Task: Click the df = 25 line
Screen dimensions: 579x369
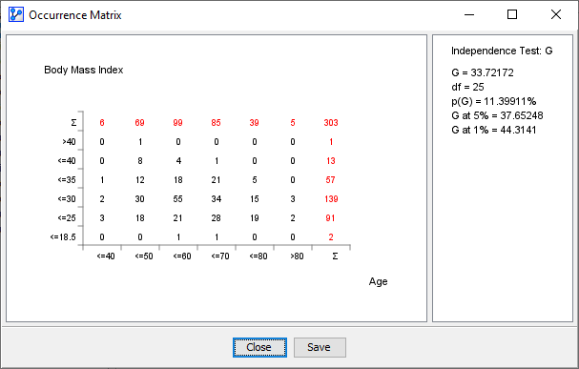Action: click(x=467, y=87)
